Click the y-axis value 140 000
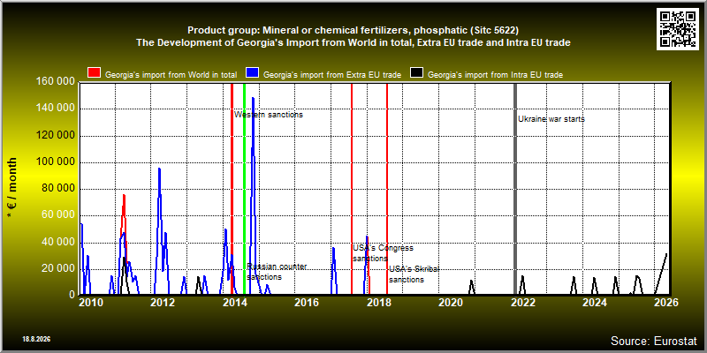 point(56,109)
